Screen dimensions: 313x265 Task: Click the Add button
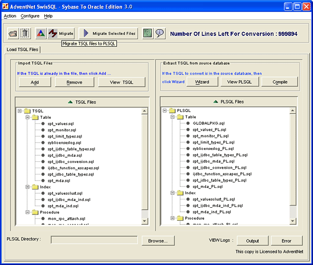(35, 82)
